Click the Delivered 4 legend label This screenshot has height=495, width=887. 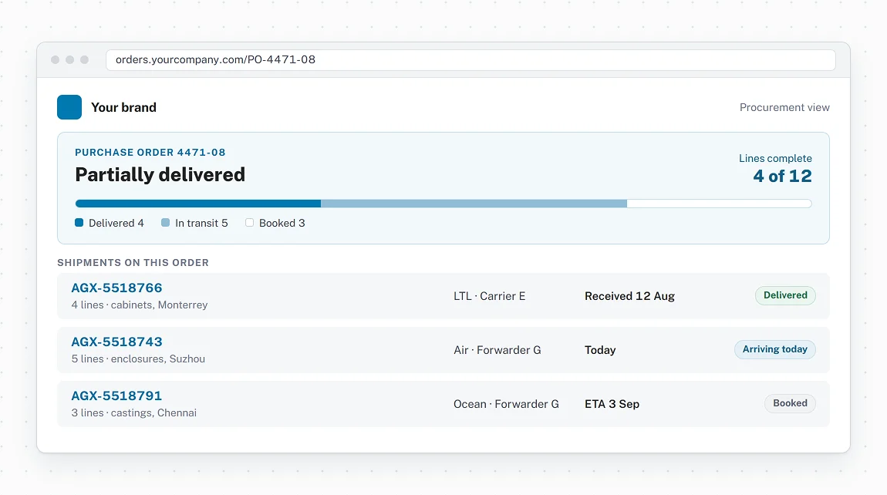[x=116, y=224]
